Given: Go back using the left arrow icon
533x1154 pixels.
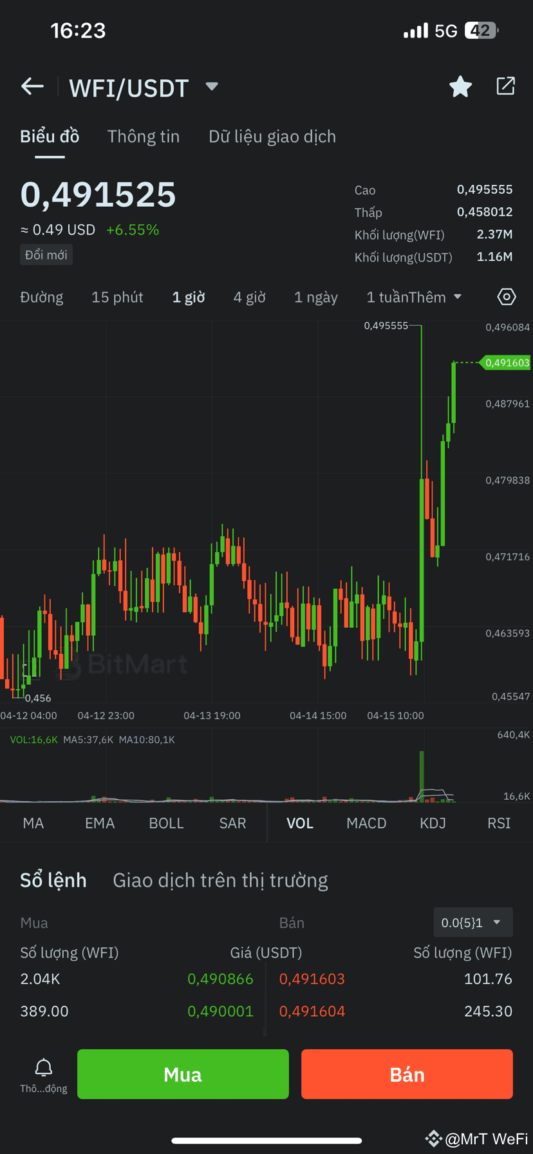Looking at the screenshot, I should click(32, 86).
